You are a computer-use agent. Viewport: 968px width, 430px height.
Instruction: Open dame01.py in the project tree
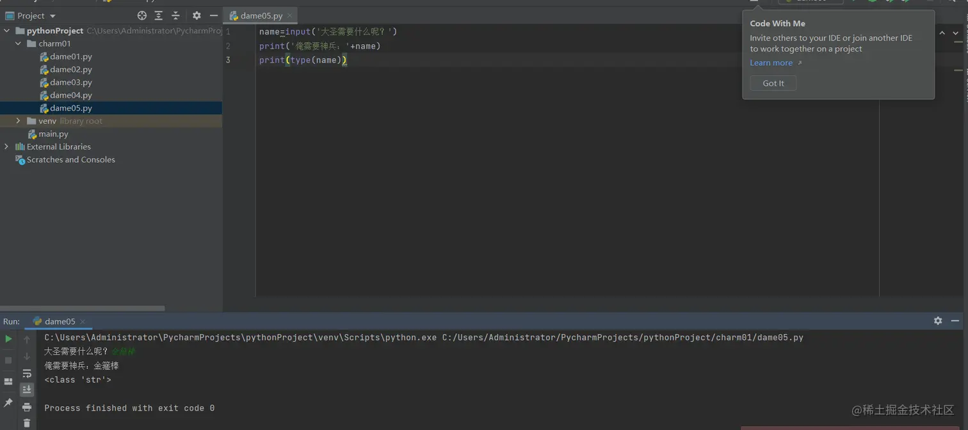(x=71, y=56)
